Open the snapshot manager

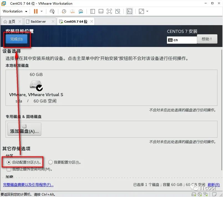[x=81, y=11]
